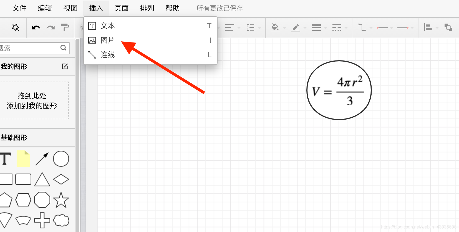Click the search magnifier icon

64,48
